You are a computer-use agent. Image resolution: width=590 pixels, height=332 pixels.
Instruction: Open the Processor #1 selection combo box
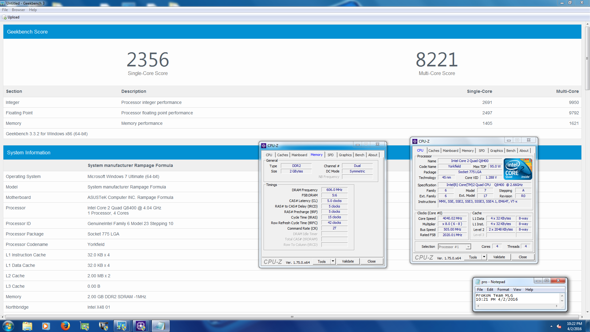[454, 247]
